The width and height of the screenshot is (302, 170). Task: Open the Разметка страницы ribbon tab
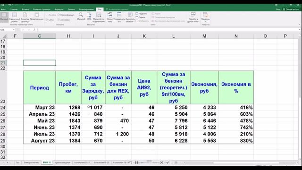(x=42, y=9)
